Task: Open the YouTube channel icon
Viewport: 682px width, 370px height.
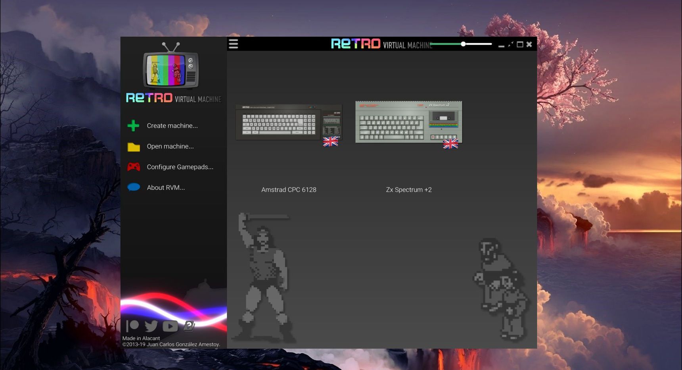Action: tap(170, 326)
